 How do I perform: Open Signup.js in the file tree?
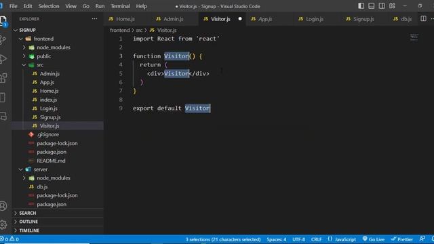(58, 117)
